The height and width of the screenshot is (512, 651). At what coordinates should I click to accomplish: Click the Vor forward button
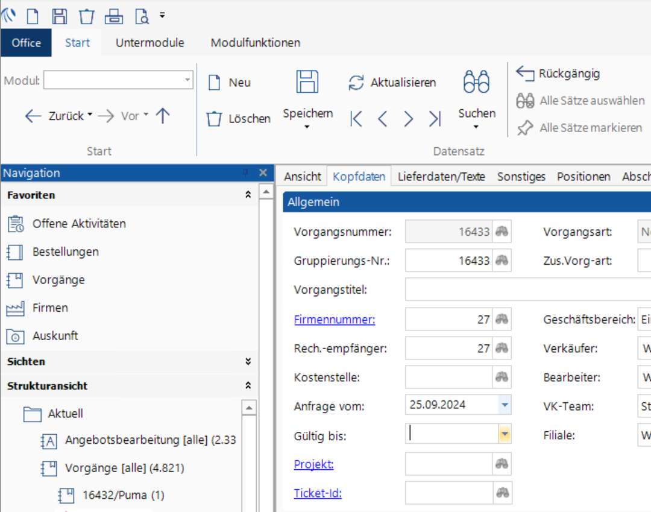[x=119, y=116]
